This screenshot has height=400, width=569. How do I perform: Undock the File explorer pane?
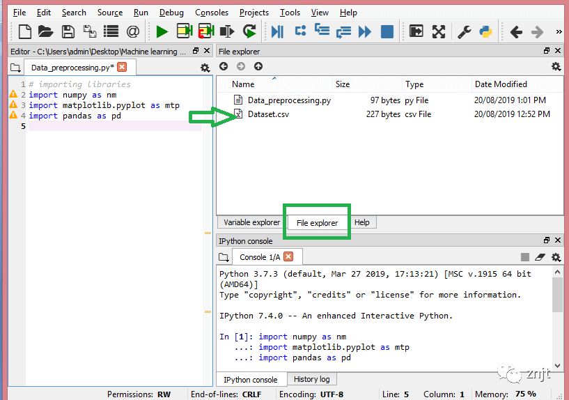547,51
